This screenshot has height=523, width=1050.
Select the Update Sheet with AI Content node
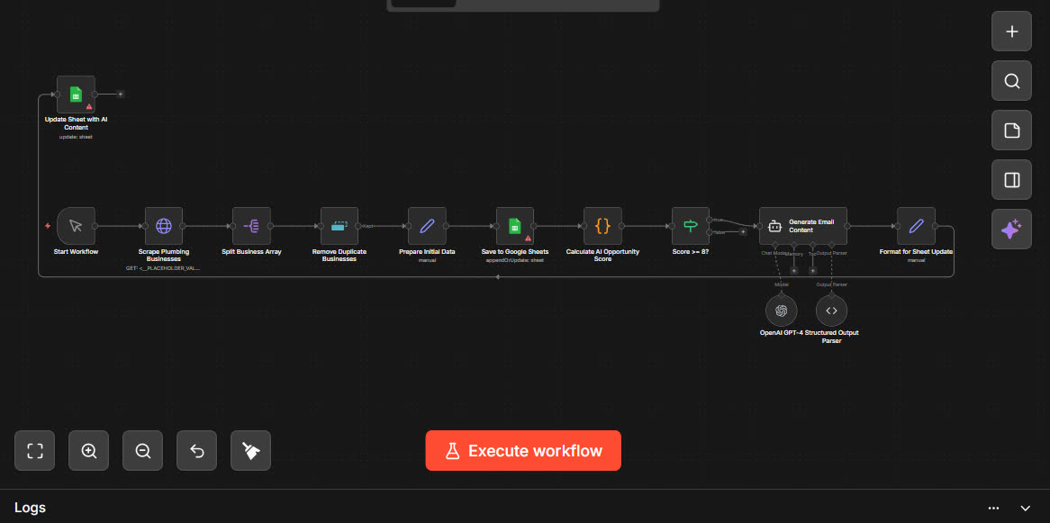(76, 95)
